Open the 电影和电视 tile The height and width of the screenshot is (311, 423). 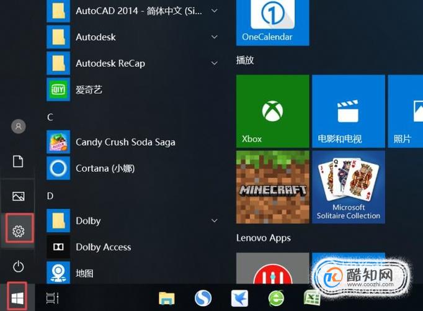tap(349, 111)
